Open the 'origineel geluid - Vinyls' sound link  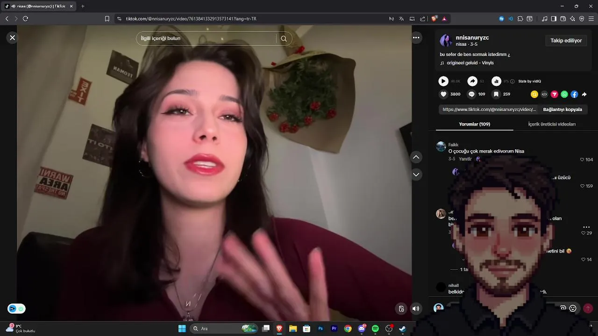470,63
